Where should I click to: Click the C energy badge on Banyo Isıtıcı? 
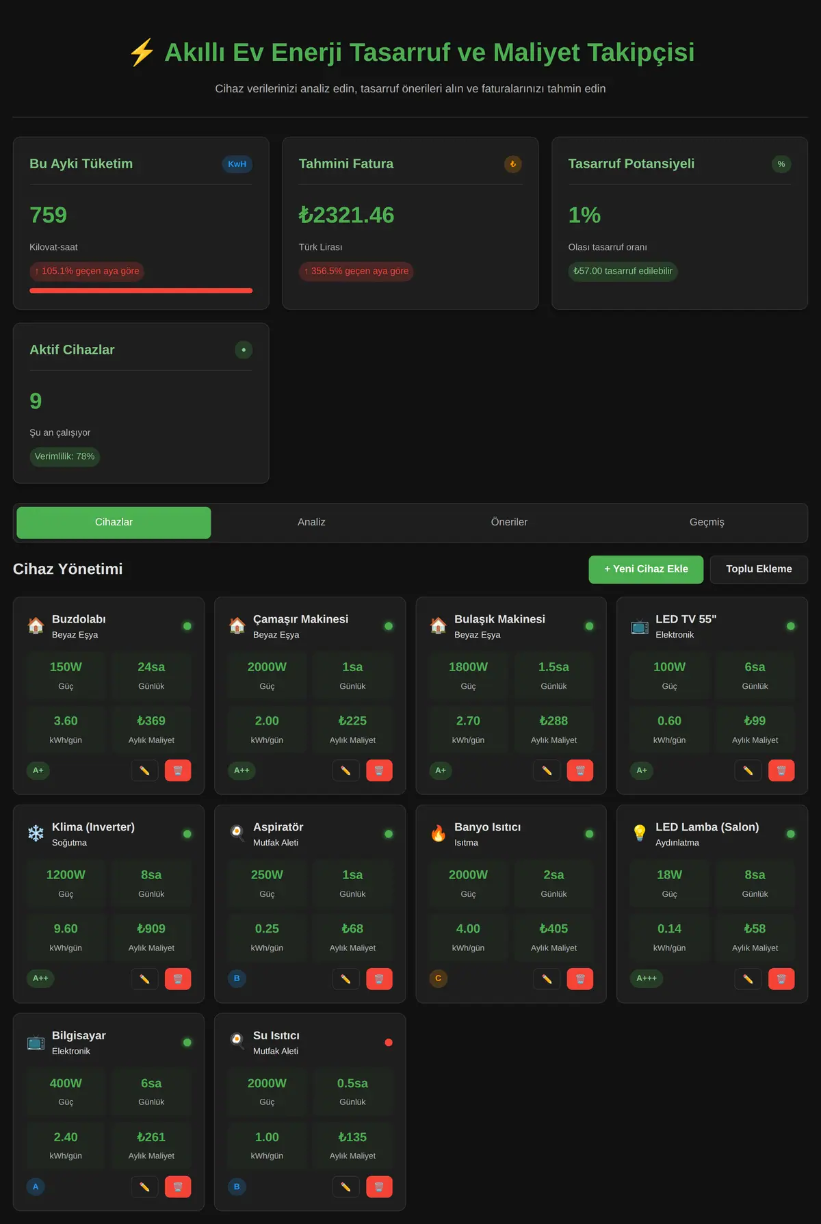click(438, 978)
